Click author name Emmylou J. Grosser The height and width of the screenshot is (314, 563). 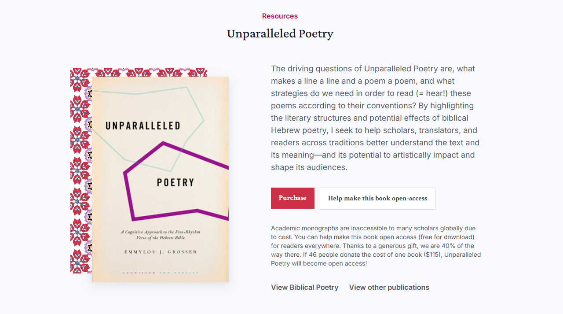pos(160,252)
